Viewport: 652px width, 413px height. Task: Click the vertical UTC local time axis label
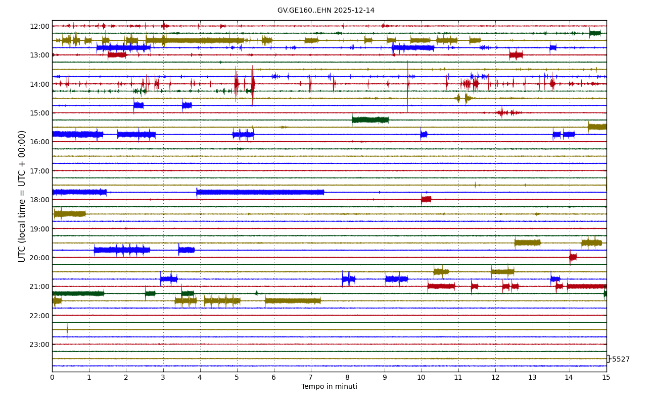(x=22, y=196)
